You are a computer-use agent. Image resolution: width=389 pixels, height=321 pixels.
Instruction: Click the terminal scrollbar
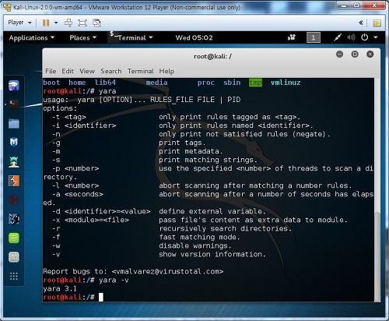click(377, 257)
